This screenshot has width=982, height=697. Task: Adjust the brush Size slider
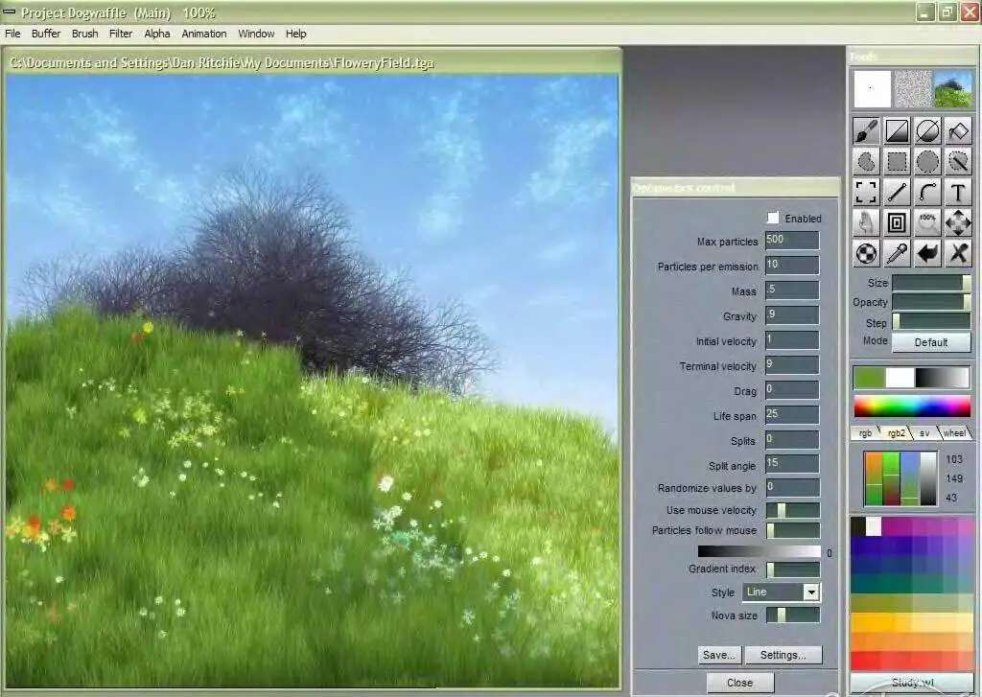(x=931, y=283)
